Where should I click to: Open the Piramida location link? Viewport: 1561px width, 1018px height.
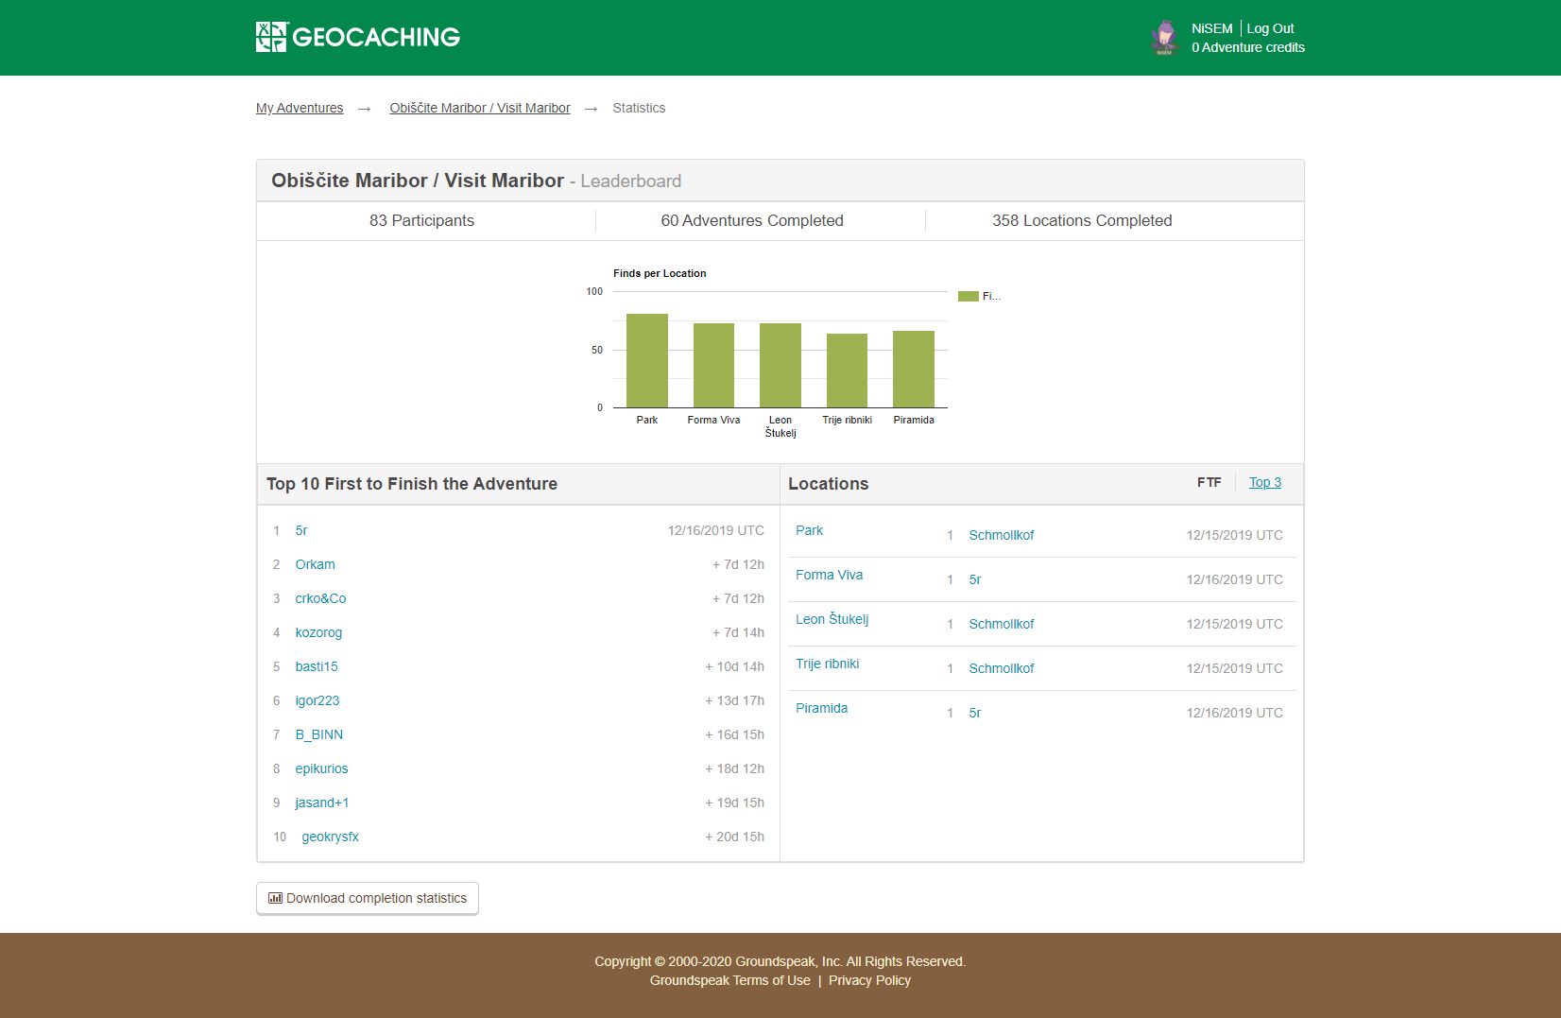click(x=821, y=708)
